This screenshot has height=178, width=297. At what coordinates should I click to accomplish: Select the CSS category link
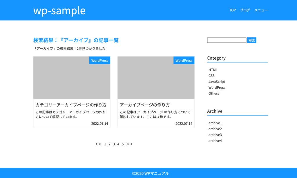pos(211,76)
